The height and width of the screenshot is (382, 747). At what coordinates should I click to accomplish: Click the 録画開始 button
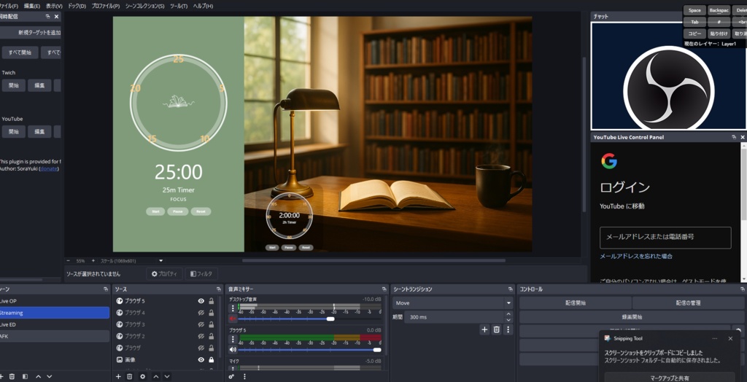[x=632, y=316]
